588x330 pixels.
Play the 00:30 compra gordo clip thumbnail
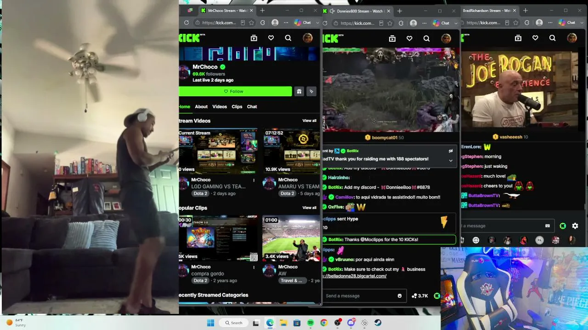coord(218,238)
